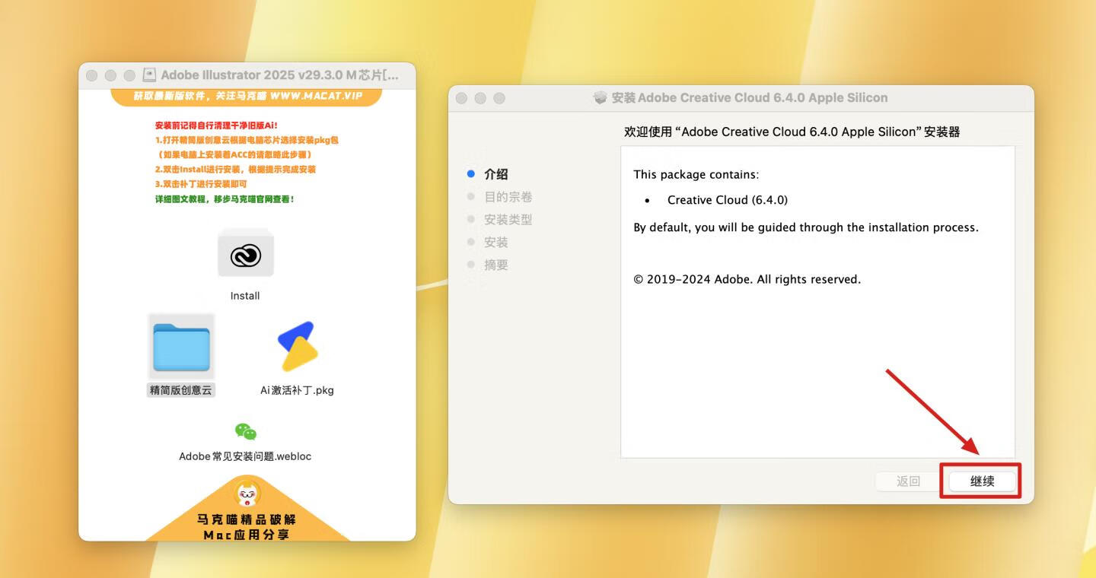Click the '© 2019-2024 Adobe' copyright line
This screenshot has width=1096, height=578.
[747, 279]
